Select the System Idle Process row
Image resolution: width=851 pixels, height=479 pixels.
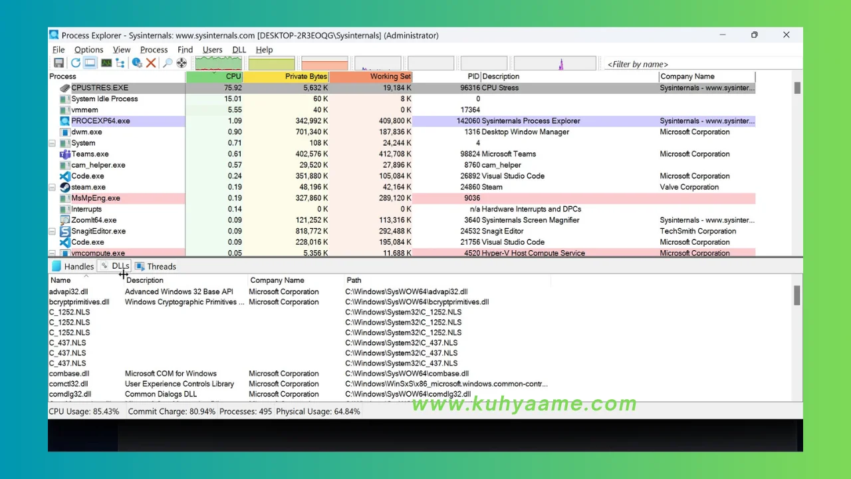click(402, 98)
